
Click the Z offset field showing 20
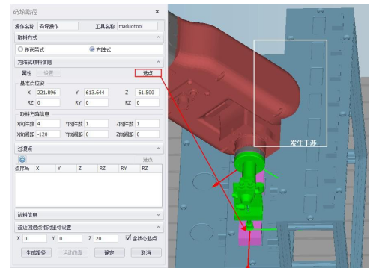pos(106,238)
